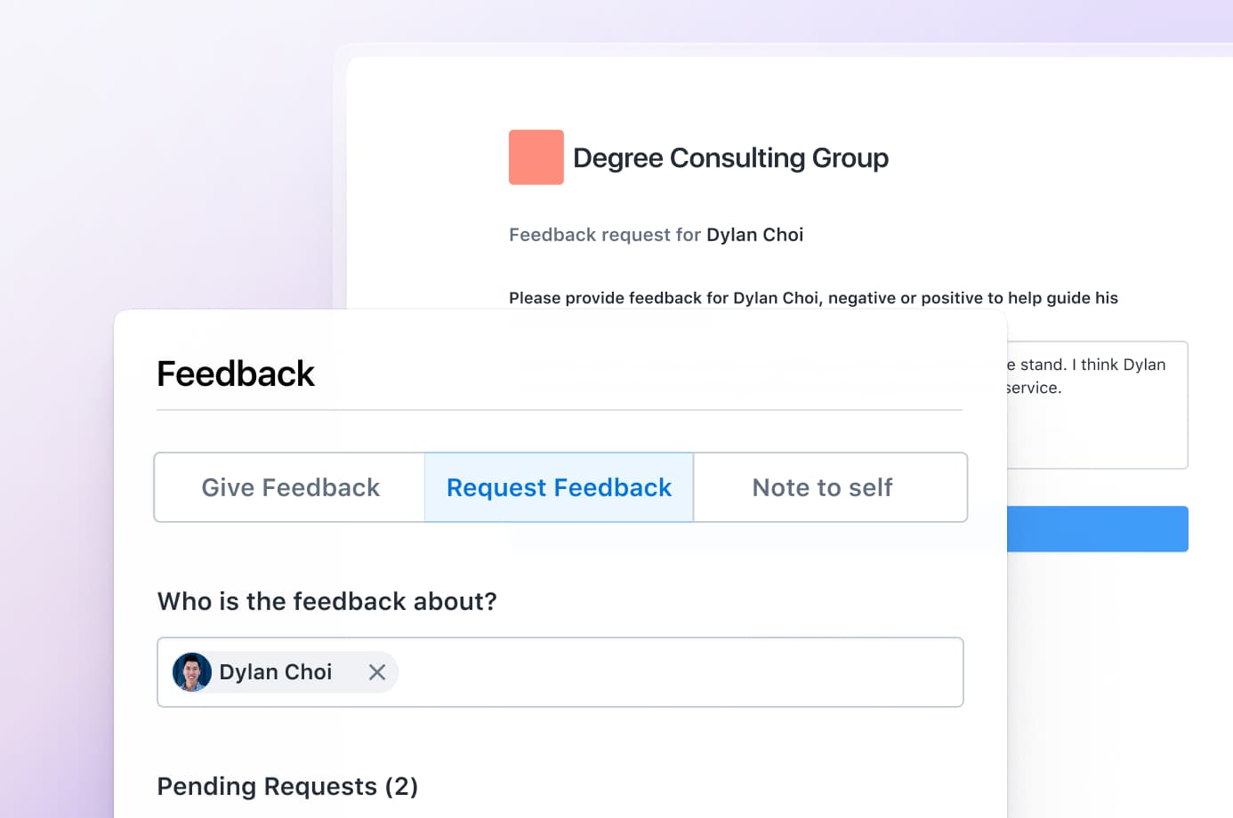
Task: Switch to the Give Feedback tab
Action: 291,487
